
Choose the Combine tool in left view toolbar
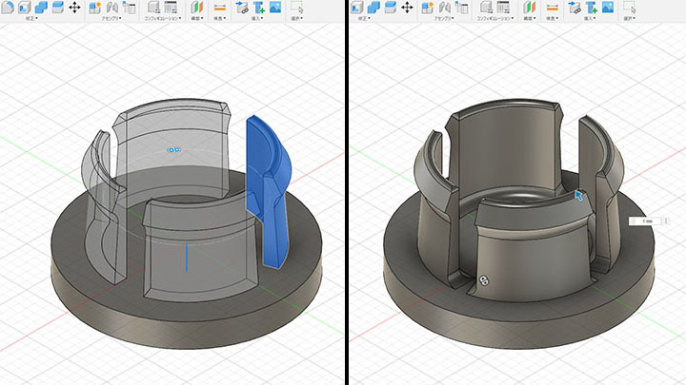pos(41,7)
